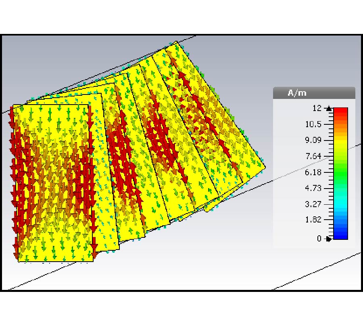363x323 pixels.
Task: Click the 1.82 legend tick label
Action: point(313,220)
